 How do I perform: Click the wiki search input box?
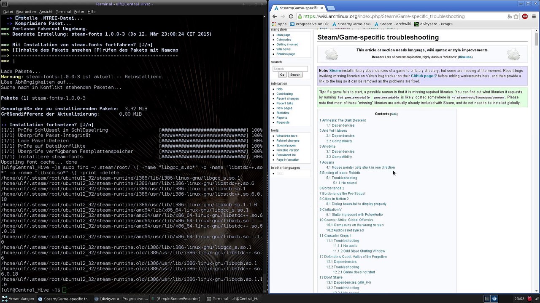pyautogui.click(x=290, y=69)
